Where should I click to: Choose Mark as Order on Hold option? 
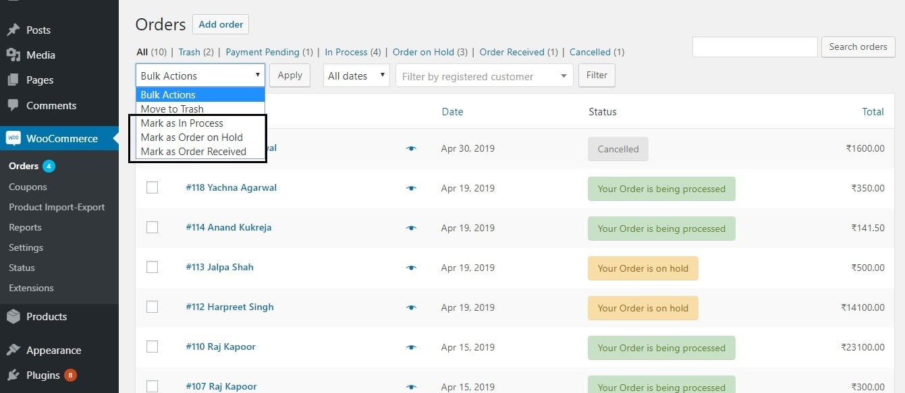200,138
